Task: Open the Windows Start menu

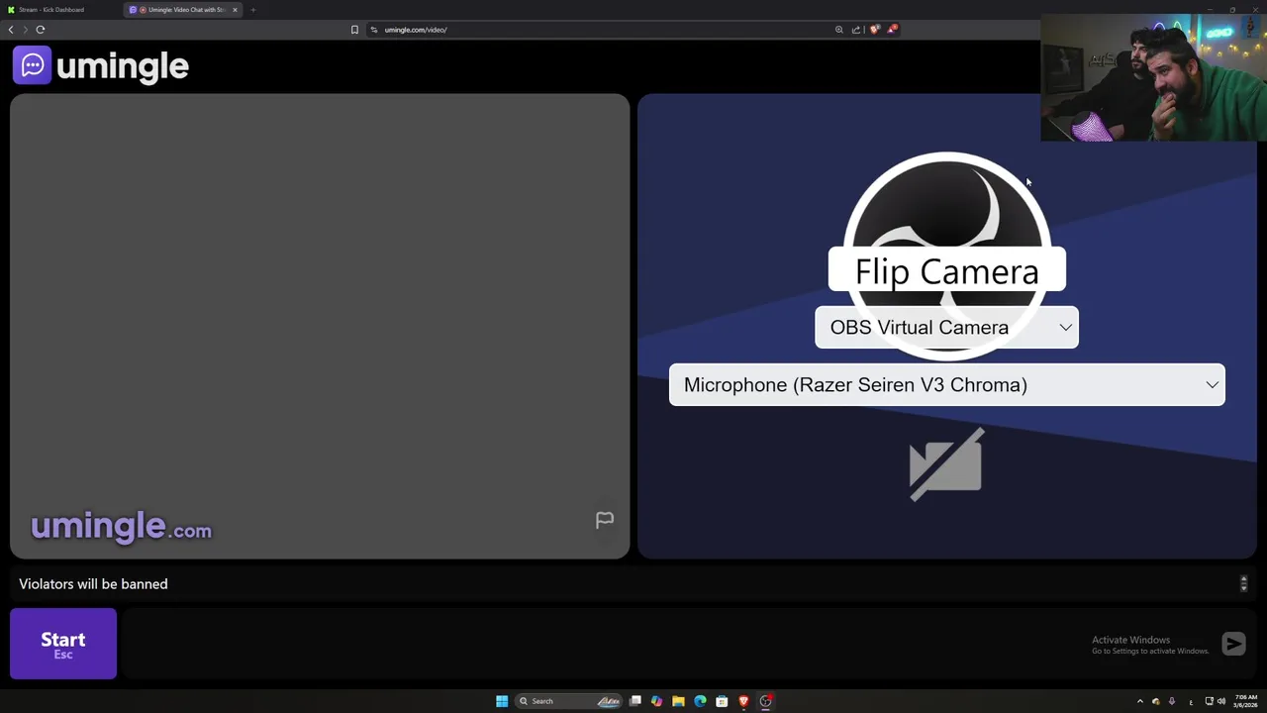Action: click(x=502, y=701)
